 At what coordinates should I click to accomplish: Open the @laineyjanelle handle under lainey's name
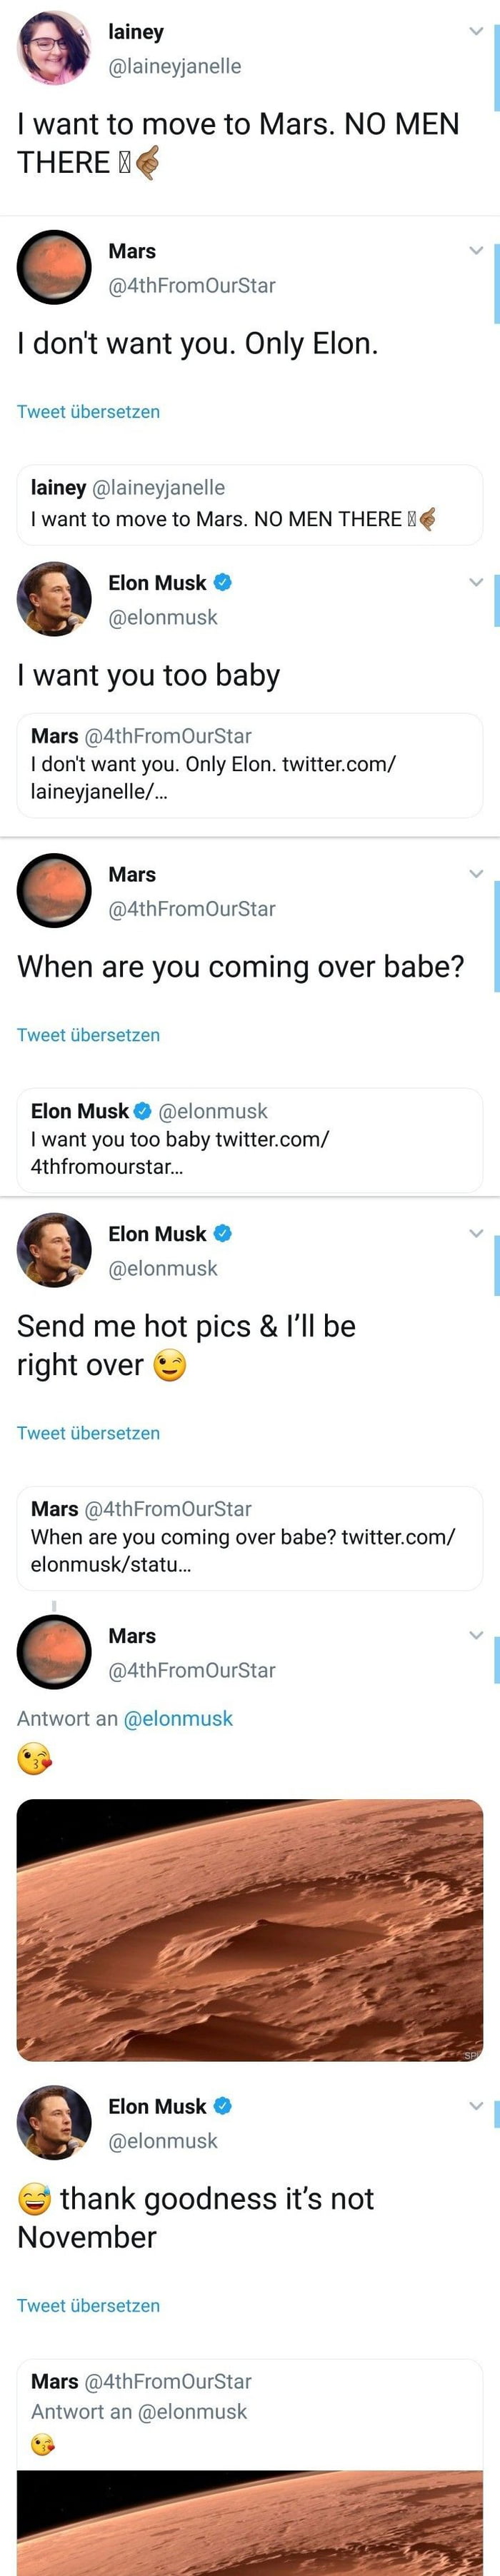coord(174,66)
